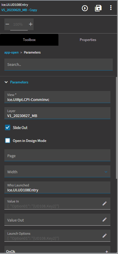Expand OnOk with the plus icon

[x=107, y=252]
